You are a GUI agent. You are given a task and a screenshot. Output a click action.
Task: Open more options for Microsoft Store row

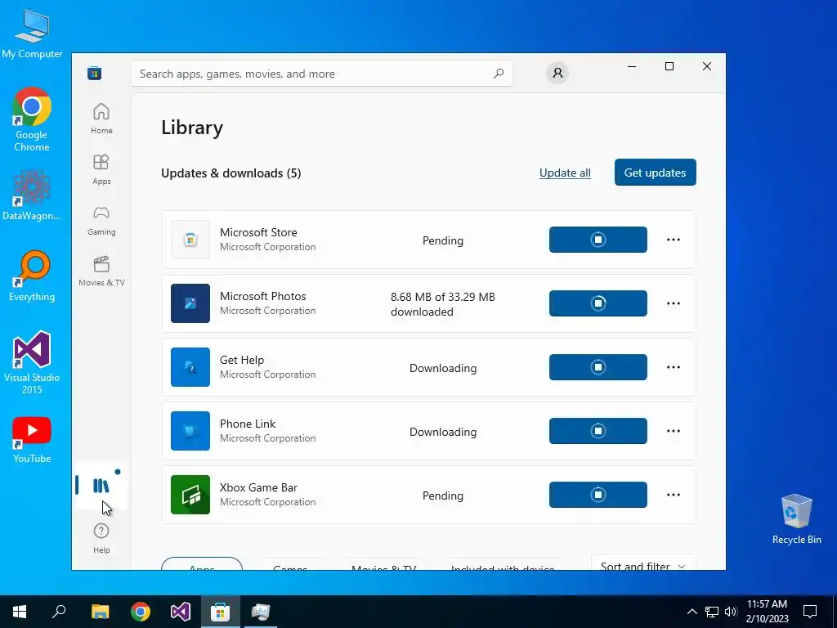coord(674,240)
